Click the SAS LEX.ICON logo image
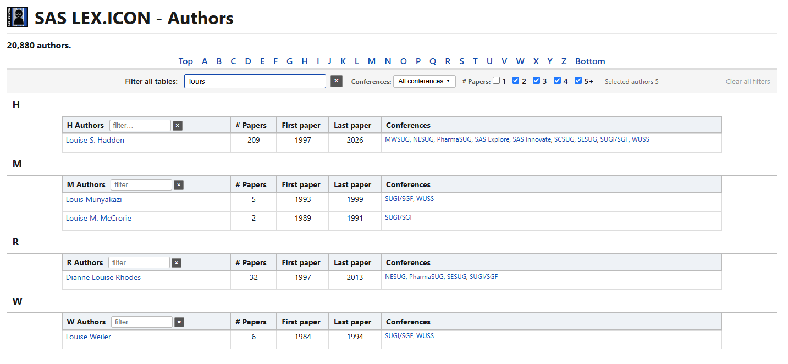Image resolution: width=788 pixels, height=364 pixels. pyautogui.click(x=18, y=17)
